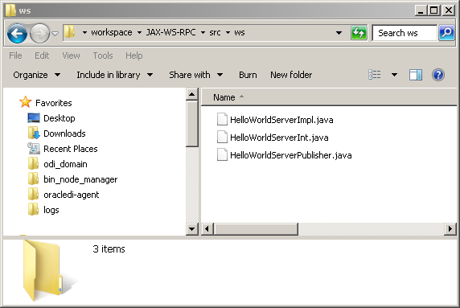460x308 pixels.
Task: Click file list scroll right arrow
Action: [450, 229]
